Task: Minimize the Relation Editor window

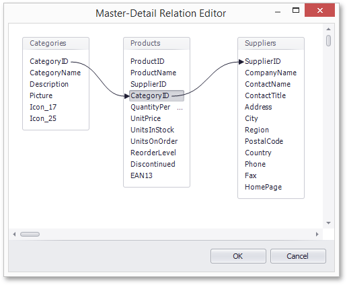Action: coord(278,12)
